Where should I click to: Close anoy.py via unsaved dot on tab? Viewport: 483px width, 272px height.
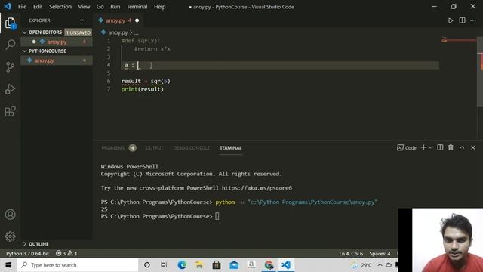[x=137, y=20]
